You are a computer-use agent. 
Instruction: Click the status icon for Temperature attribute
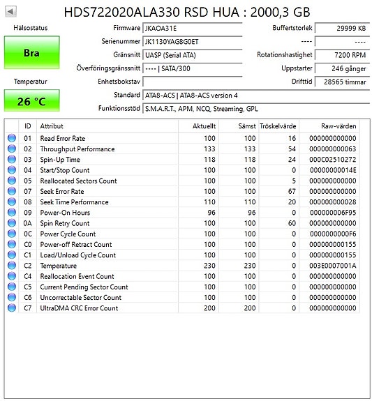click(x=12, y=266)
